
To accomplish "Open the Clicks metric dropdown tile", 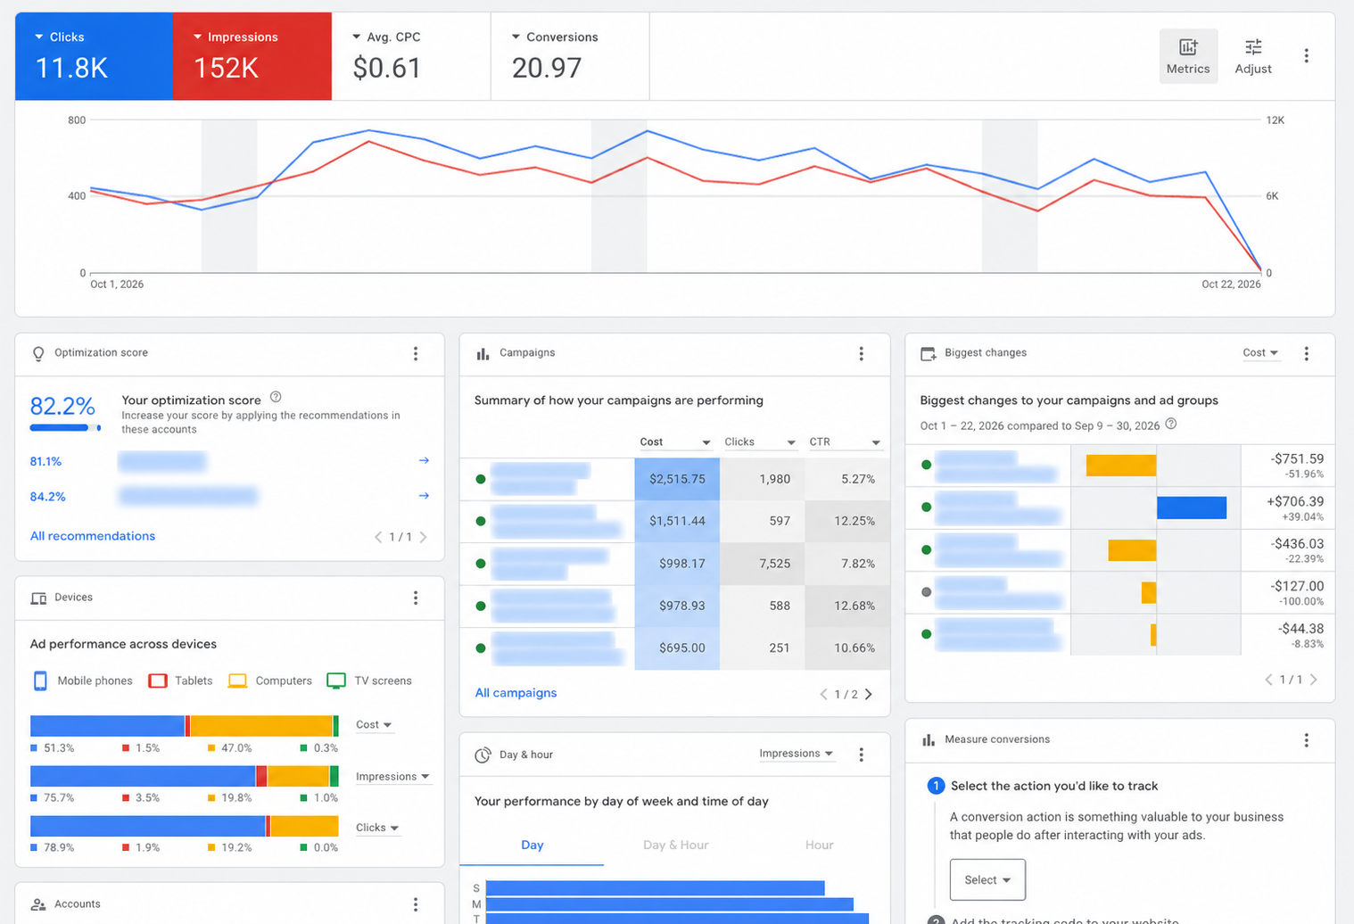I will [x=94, y=56].
